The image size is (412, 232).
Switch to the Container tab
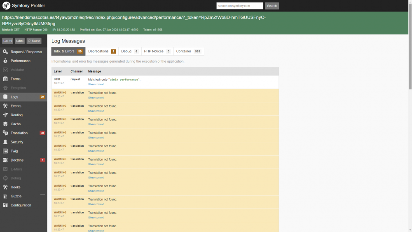pos(189,51)
